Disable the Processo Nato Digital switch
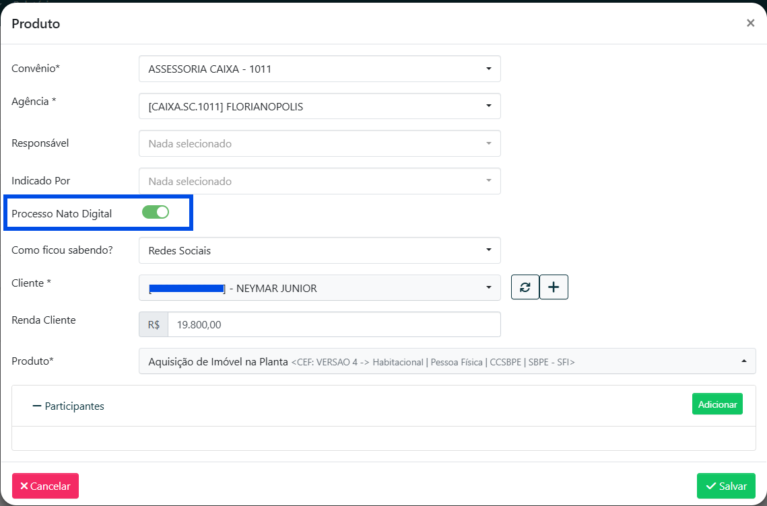767x506 pixels. 156,213
